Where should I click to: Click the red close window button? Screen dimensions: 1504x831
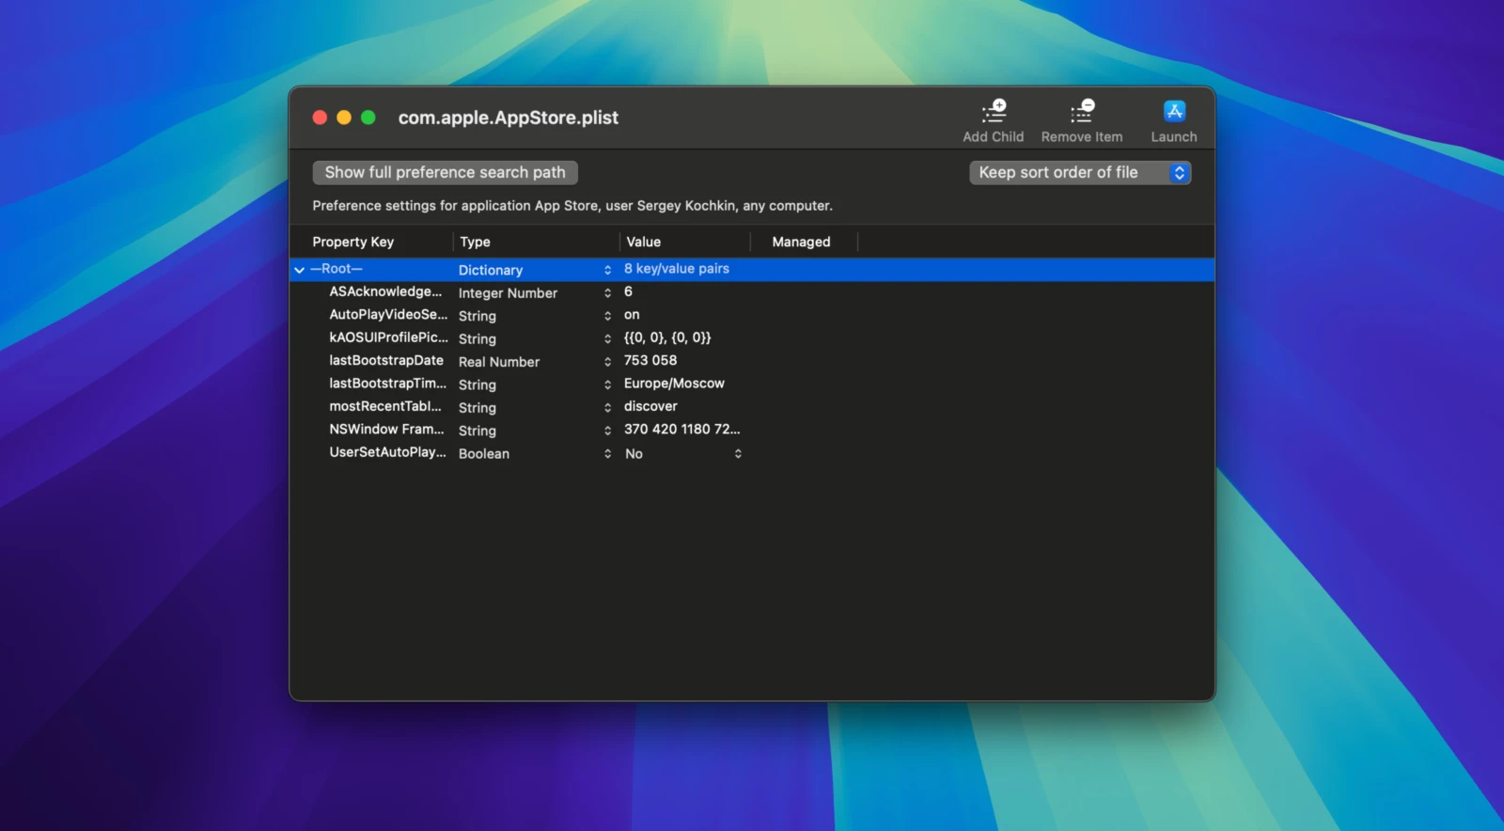pyautogui.click(x=320, y=118)
